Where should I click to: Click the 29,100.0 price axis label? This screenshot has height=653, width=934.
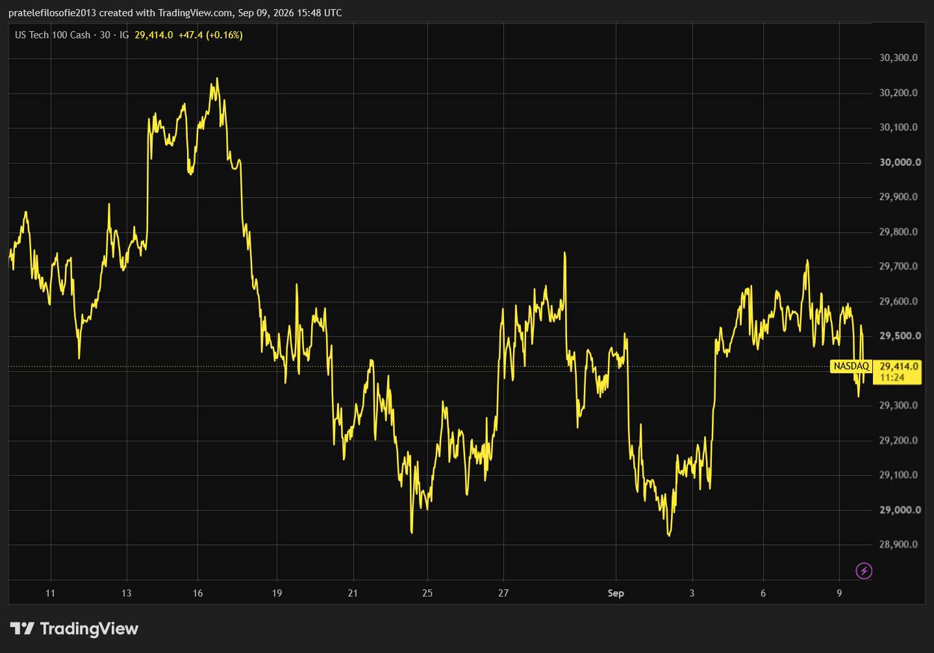tap(898, 475)
